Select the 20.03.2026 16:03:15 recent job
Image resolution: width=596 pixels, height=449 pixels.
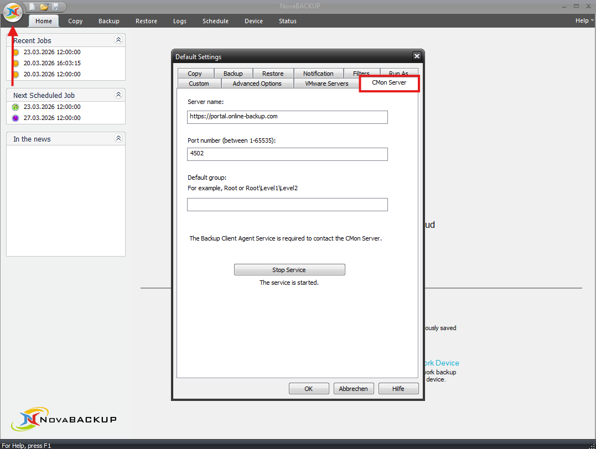52,63
